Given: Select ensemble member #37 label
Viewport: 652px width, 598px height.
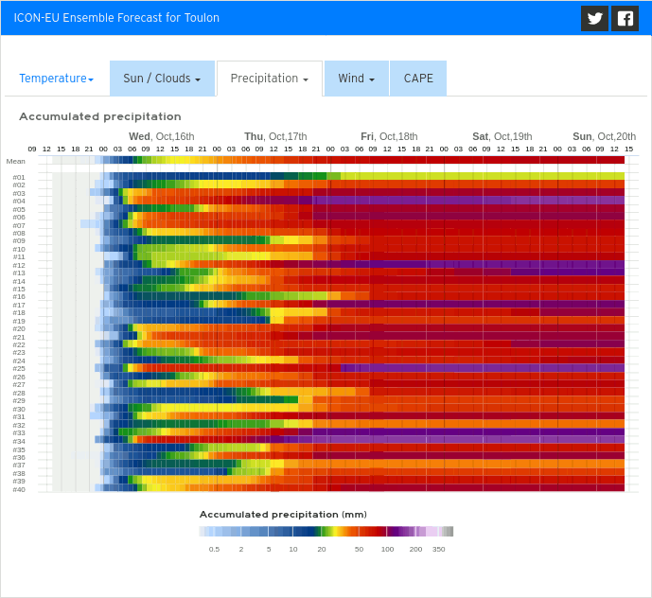Looking at the screenshot, I should point(19,466).
